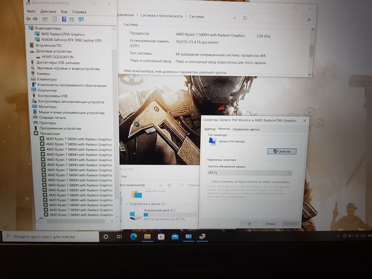Click the Forward arrow in Device Manager toolbar
The width and height of the screenshot is (372, 279).
pyautogui.click(x=35, y=19)
